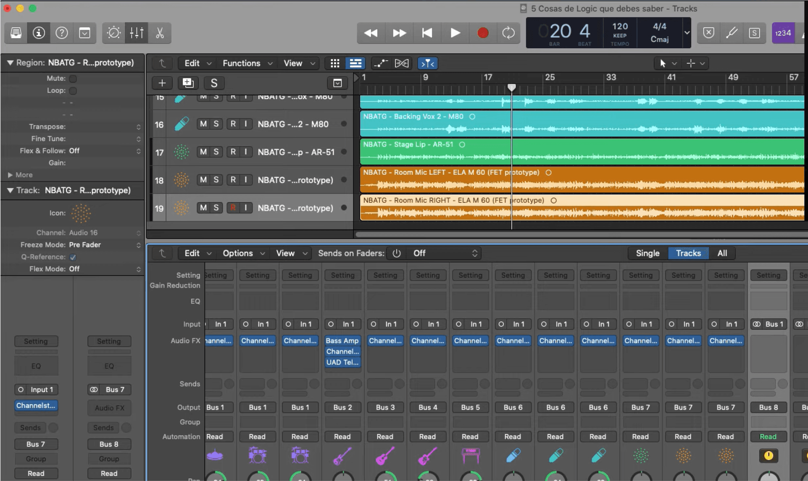This screenshot has height=481, width=808.
Task: Expand the More disclosure triangle in Region inspector
Action: click(x=10, y=175)
